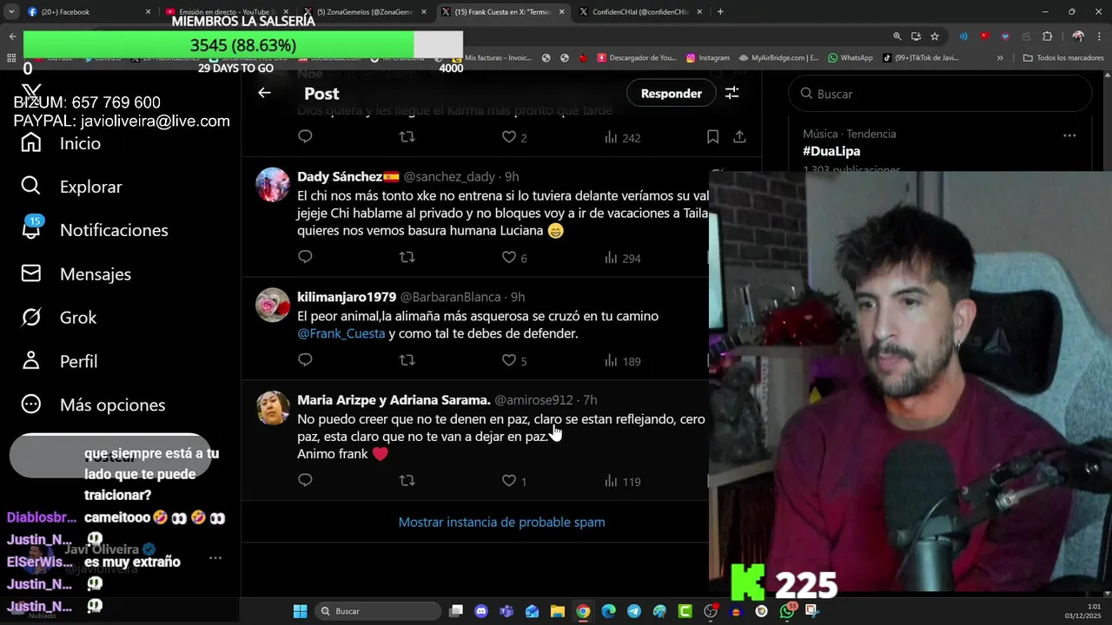
Task: Open the new browser tab plus button
Action: click(720, 12)
